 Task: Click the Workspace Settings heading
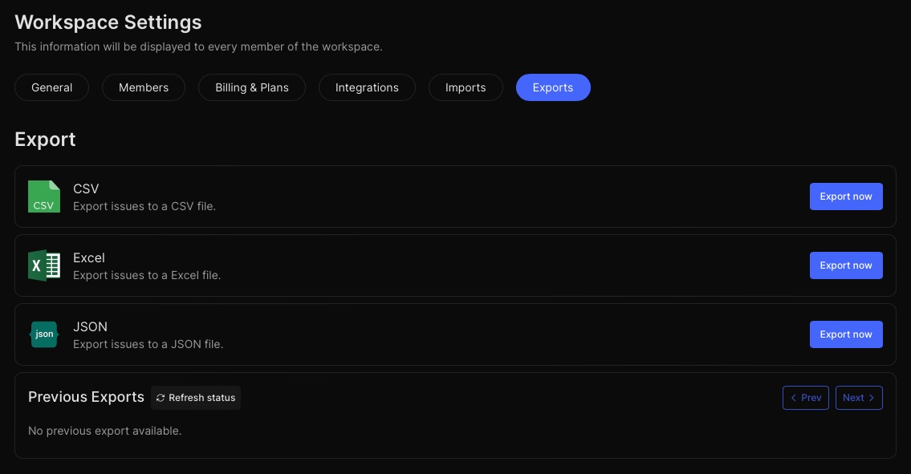coord(108,22)
